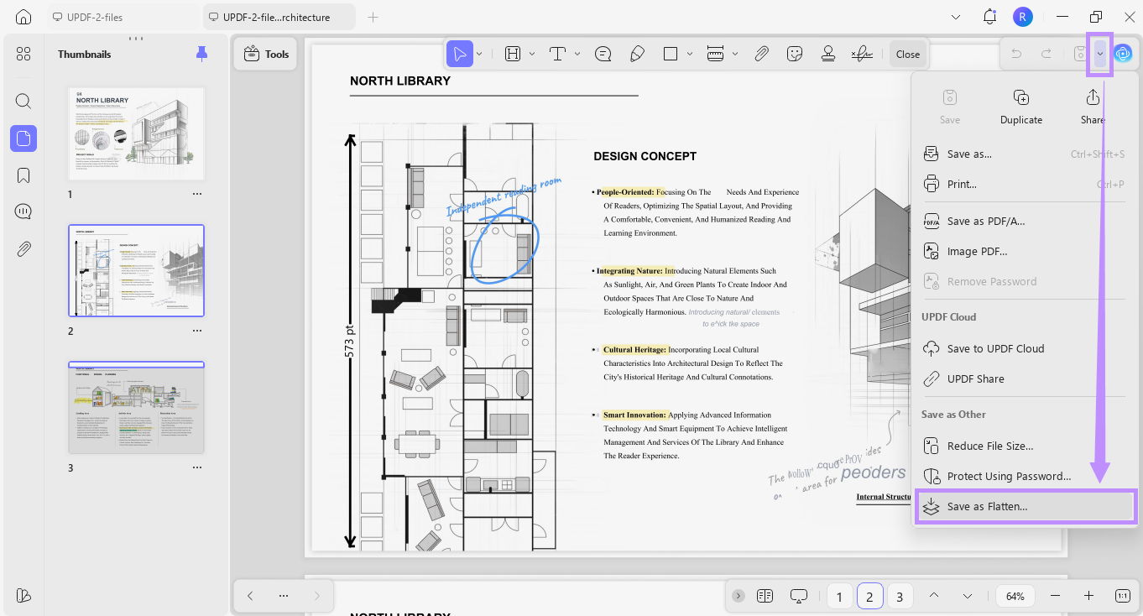The height and width of the screenshot is (616, 1143).
Task: Expand the text tool dropdown arrow
Action: tap(577, 54)
